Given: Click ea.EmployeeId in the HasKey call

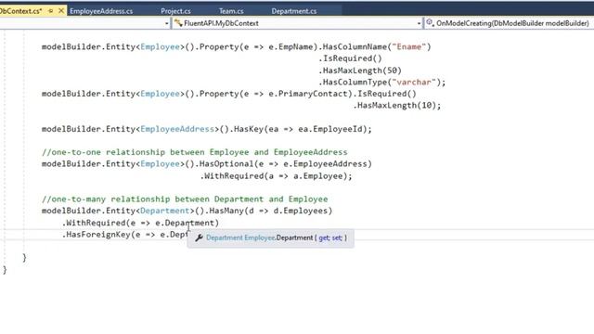Looking at the screenshot, I should [x=330, y=129].
